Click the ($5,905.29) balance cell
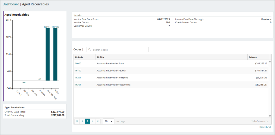This screenshot has width=275, height=135. pyautogui.click(x=261, y=78)
